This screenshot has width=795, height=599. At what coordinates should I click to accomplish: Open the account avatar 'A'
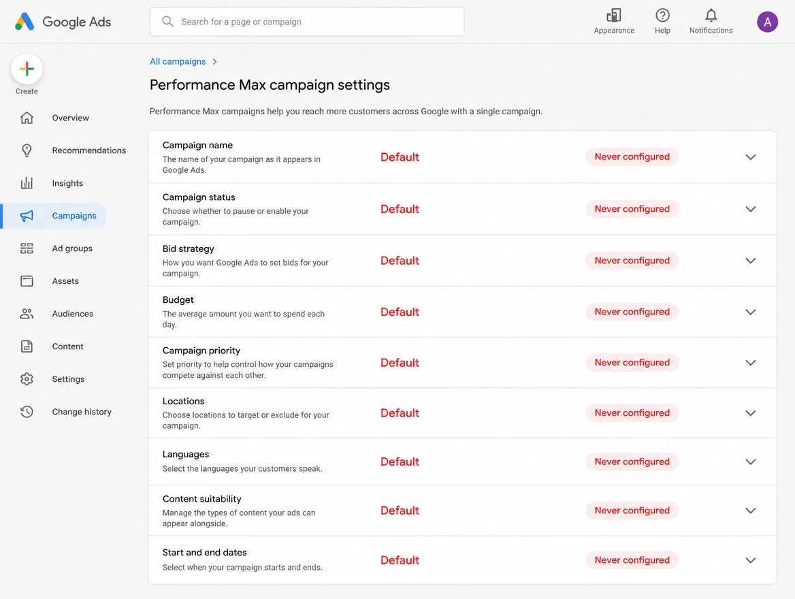point(767,22)
